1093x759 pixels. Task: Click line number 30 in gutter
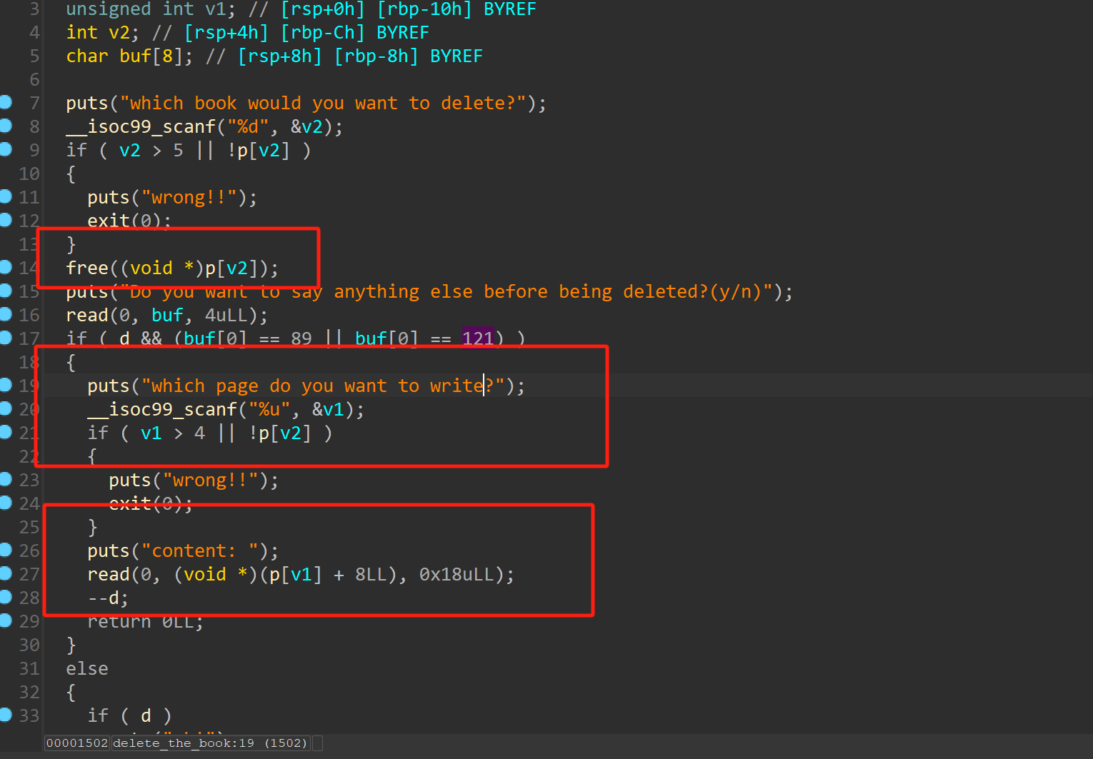(x=29, y=645)
